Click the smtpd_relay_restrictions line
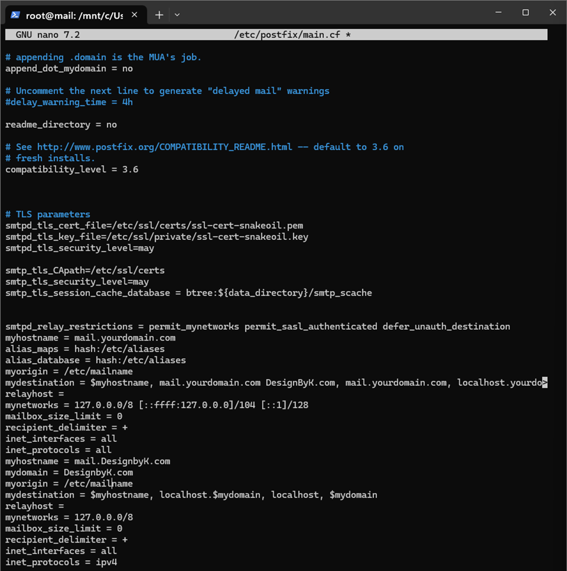Image resolution: width=567 pixels, height=571 pixels. click(258, 327)
